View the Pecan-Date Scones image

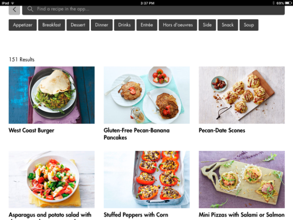(x=242, y=95)
